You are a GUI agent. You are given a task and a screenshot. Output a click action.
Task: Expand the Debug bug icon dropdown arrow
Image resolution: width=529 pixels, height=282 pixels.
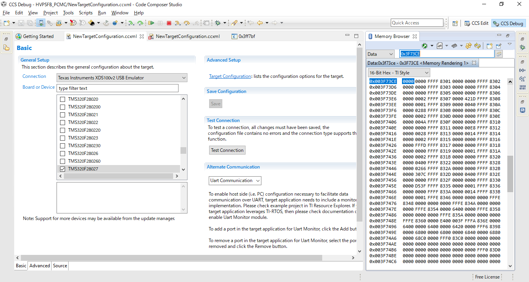(x=225, y=23)
